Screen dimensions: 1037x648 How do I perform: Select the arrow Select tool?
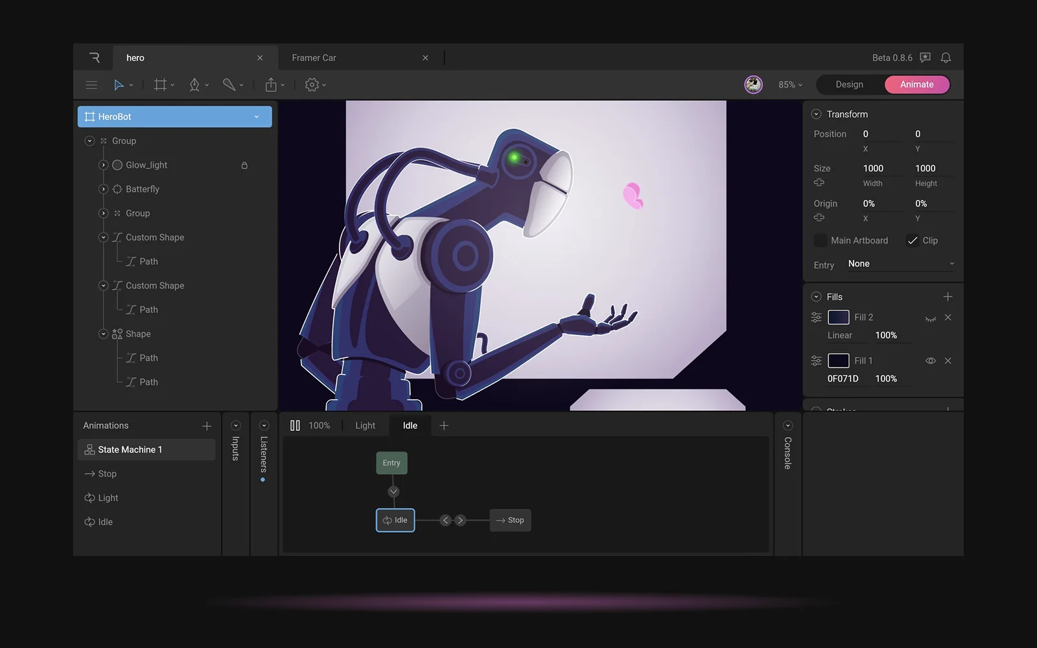click(x=119, y=85)
